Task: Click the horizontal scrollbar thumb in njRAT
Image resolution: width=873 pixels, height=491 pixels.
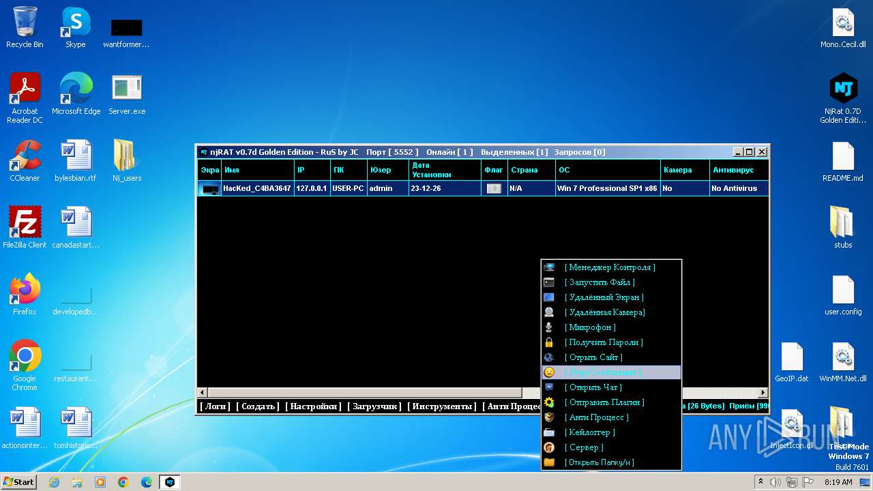Action: click(365, 392)
